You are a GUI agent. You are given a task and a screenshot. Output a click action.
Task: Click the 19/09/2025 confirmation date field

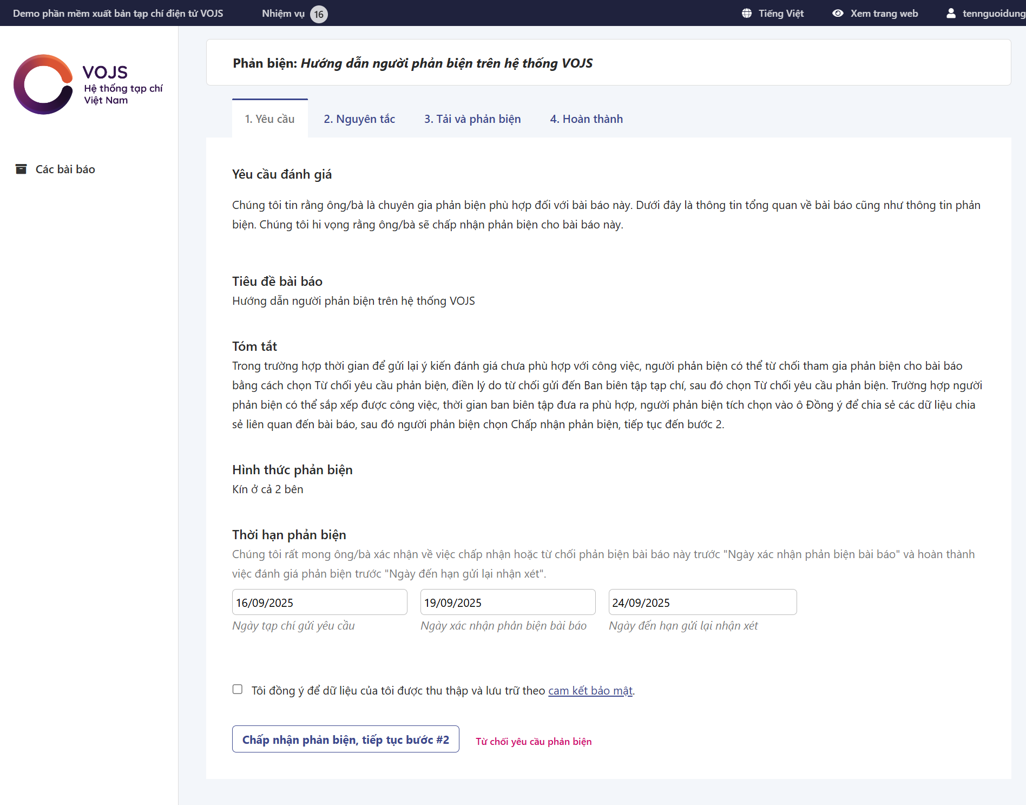pyautogui.click(x=508, y=603)
